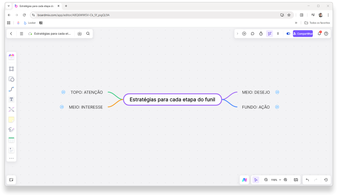Show hidden bookmarks double chevron

296,23
